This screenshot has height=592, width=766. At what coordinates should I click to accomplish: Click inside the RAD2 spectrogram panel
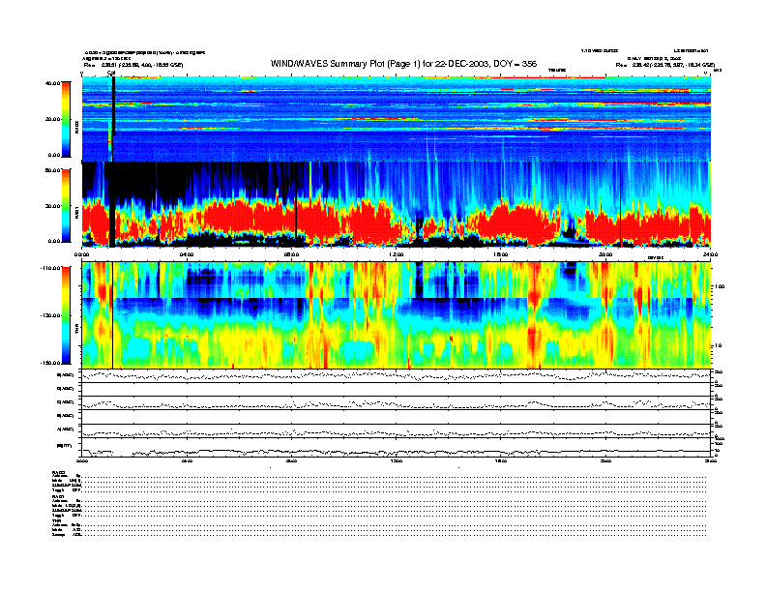coord(397,119)
